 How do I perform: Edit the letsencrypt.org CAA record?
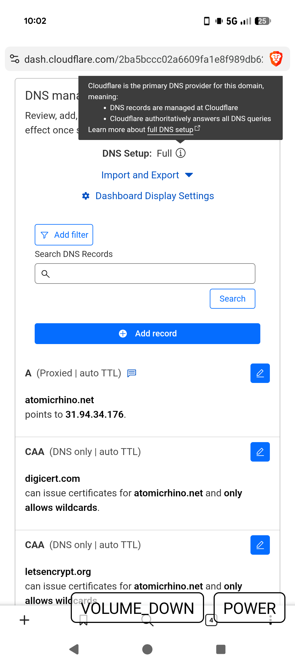point(260,545)
